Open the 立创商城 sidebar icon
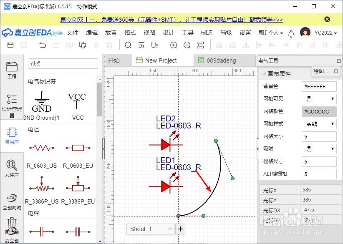Viewport: 343px width, 244px height. (11, 201)
